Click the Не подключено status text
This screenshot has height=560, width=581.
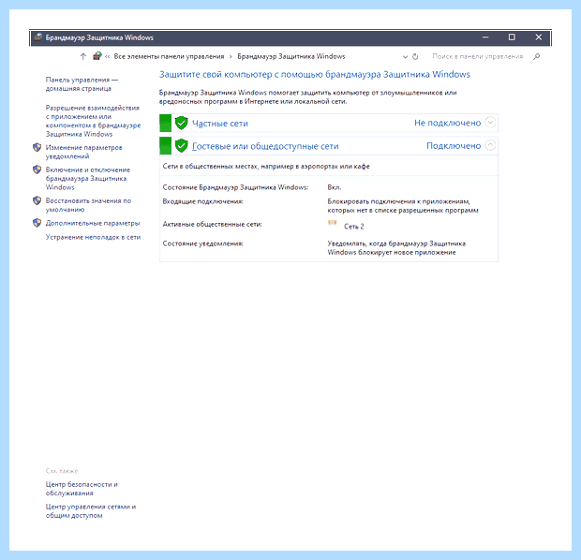coord(447,123)
